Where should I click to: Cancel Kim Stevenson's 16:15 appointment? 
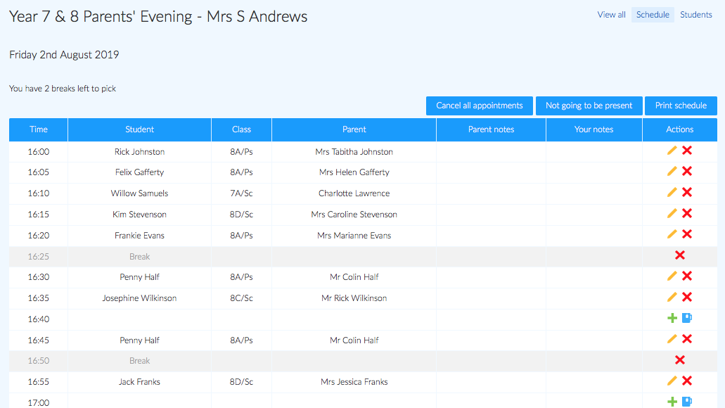[x=687, y=213]
